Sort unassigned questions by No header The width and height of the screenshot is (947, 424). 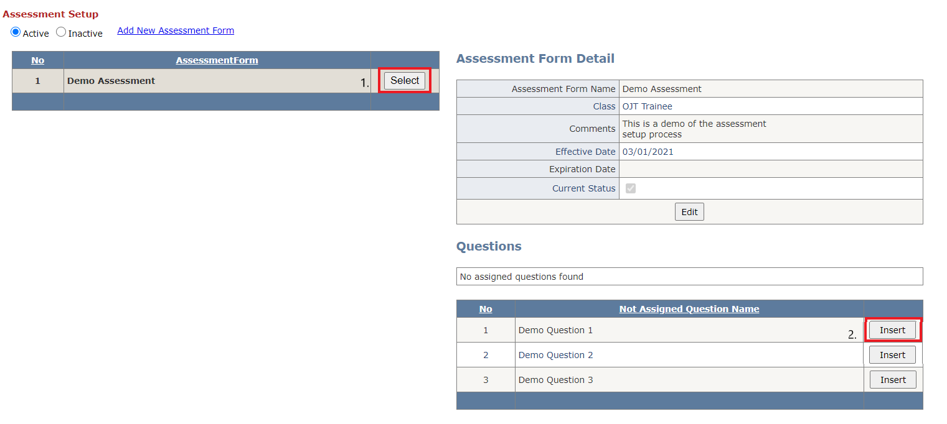tap(486, 309)
